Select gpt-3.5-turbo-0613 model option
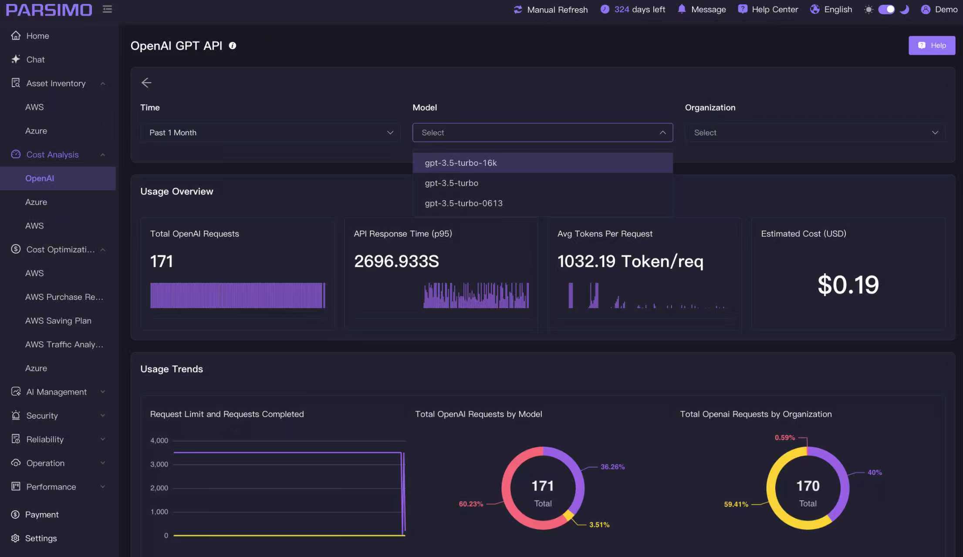Screen dimensions: 963x557 pos(463,203)
